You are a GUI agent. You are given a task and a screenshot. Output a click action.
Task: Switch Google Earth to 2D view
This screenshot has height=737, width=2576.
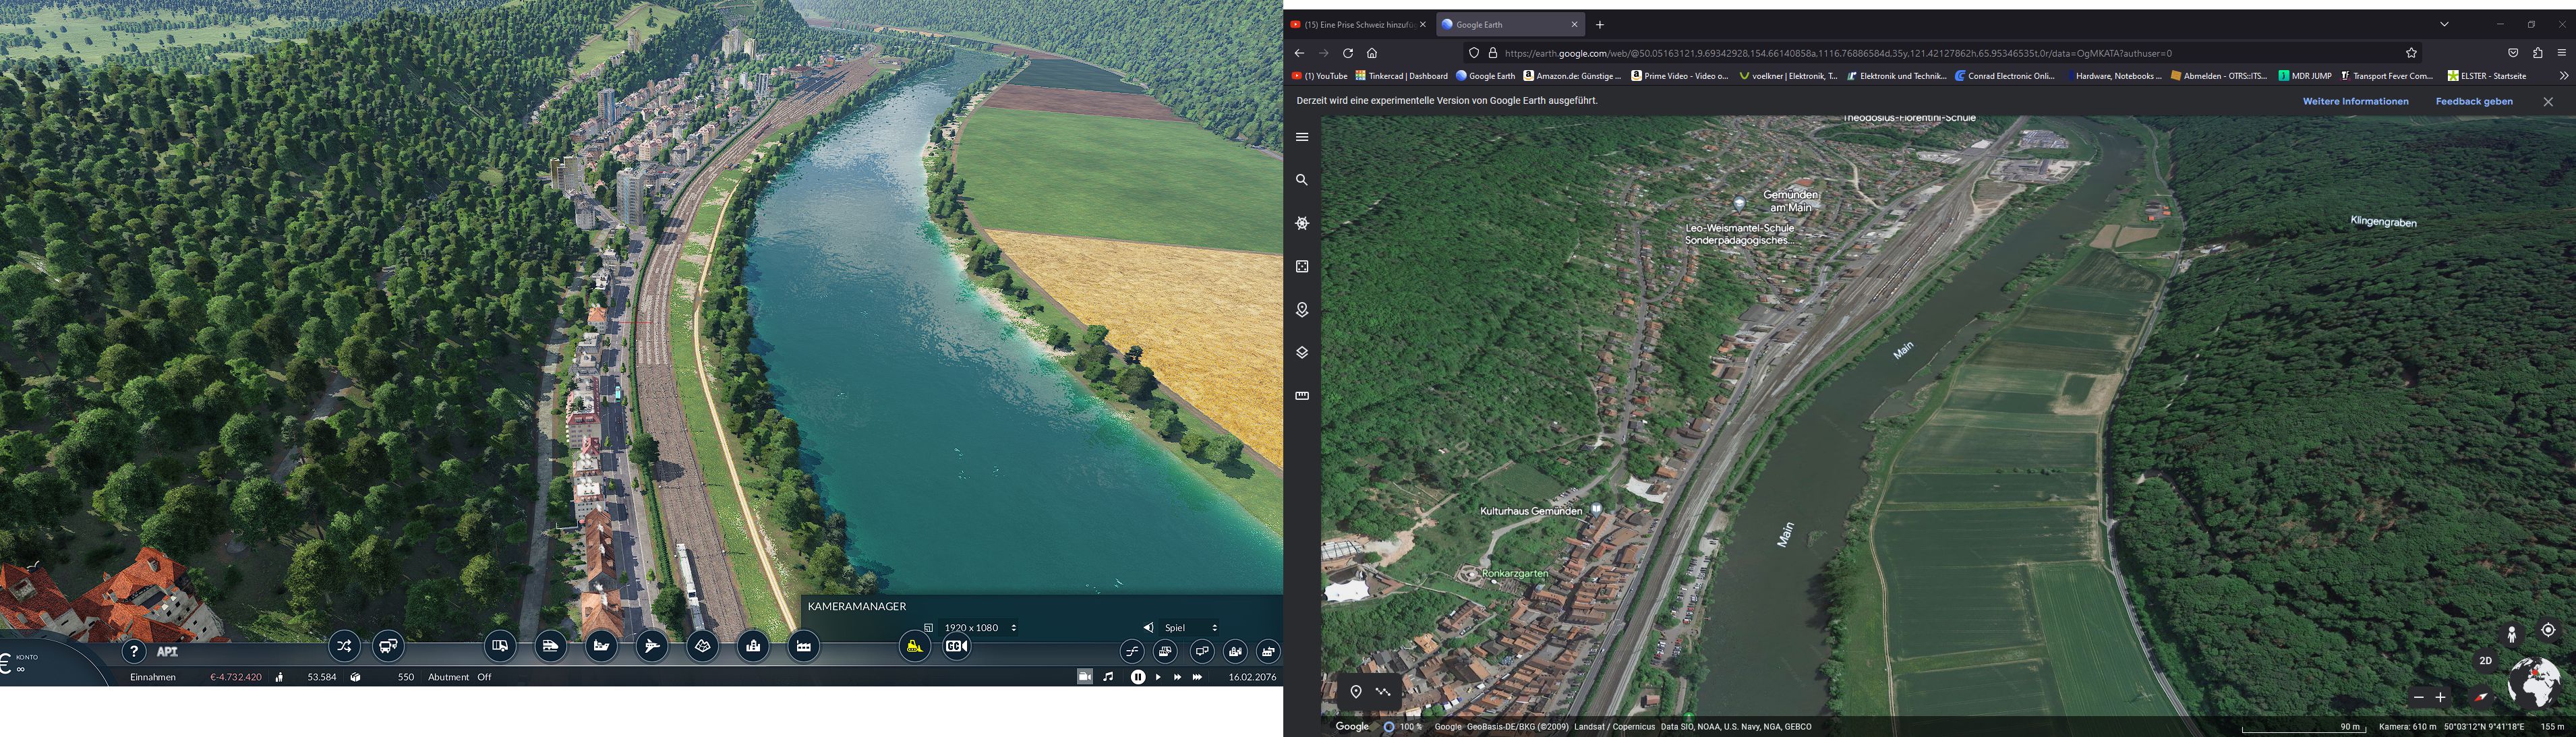click(x=2486, y=661)
